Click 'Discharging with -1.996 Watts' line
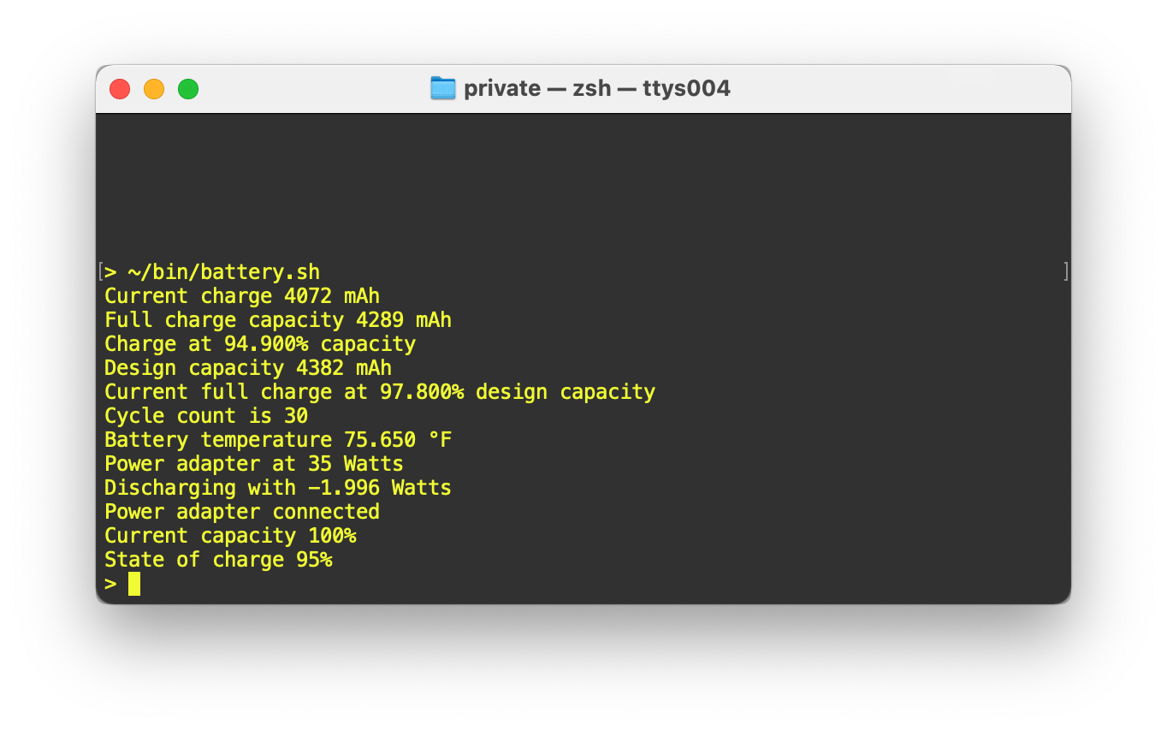The height and width of the screenshot is (731, 1167). 278,488
